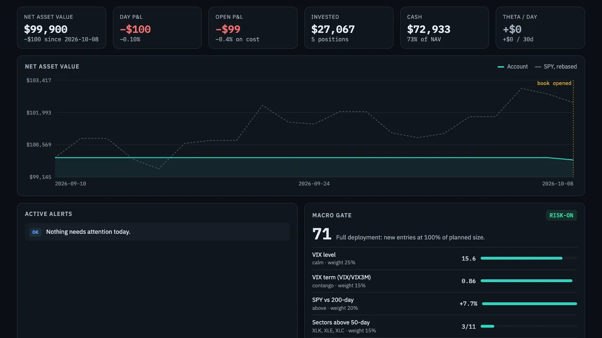
Task: Select the Invested amount $27,067
Action: pos(333,29)
